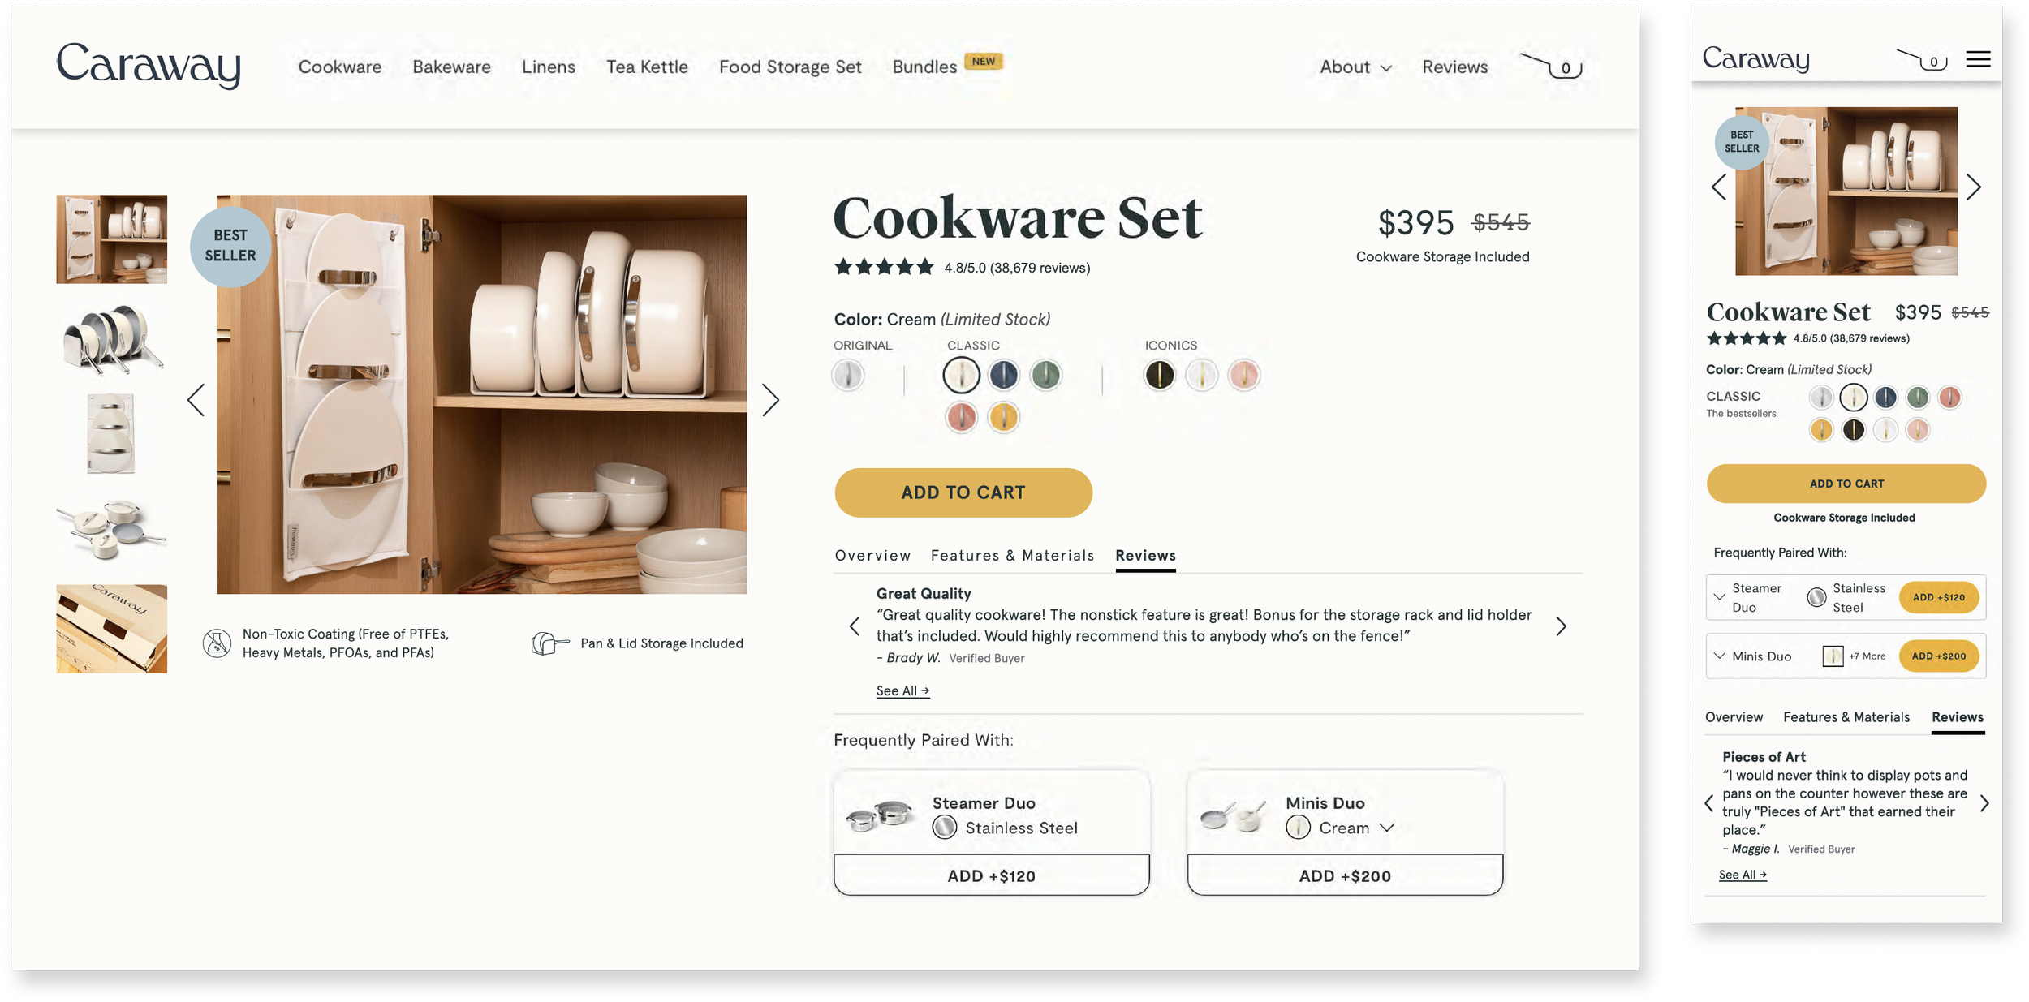Show previous review on mobile panel

[1708, 803]
